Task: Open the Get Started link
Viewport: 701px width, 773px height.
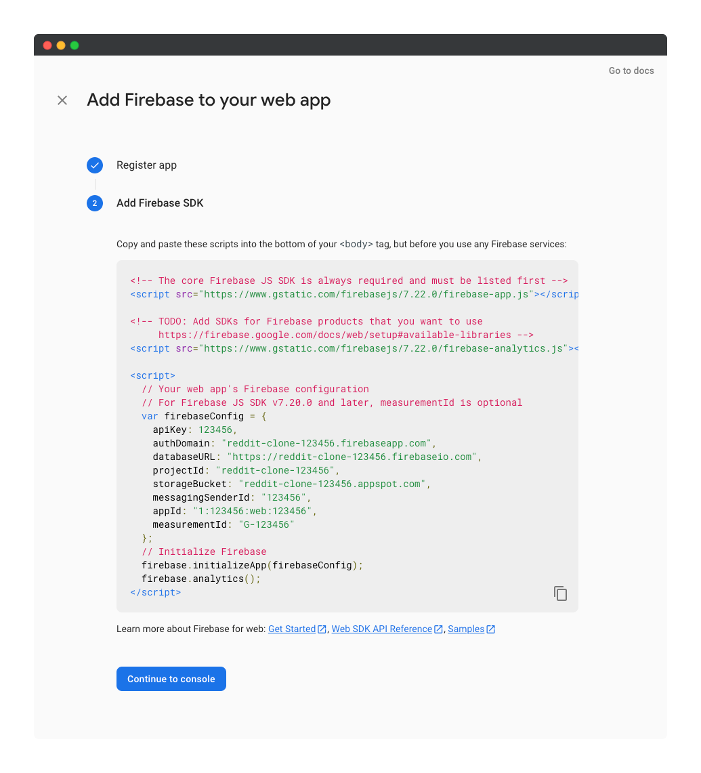Action: (292, 629)
